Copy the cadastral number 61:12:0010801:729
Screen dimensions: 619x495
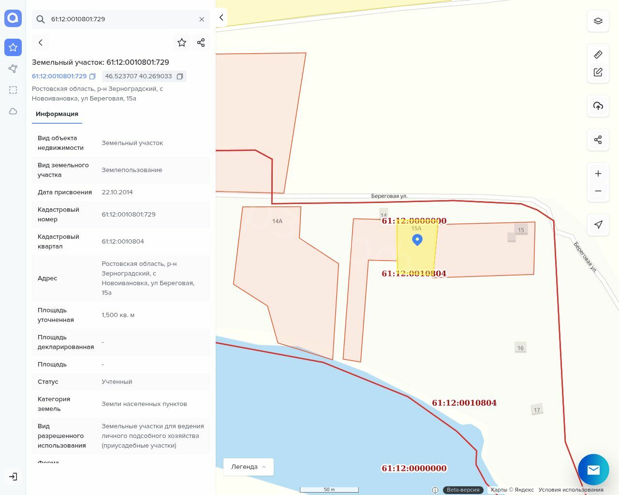[92, 76]
